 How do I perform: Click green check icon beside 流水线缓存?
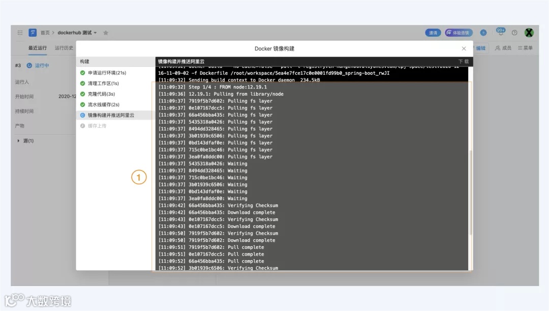click(x=83, y=104)
